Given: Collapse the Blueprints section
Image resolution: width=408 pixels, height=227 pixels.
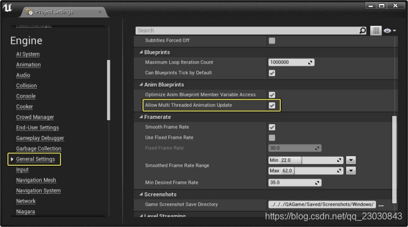Looking at the screenshot, I should coord(141,52).
